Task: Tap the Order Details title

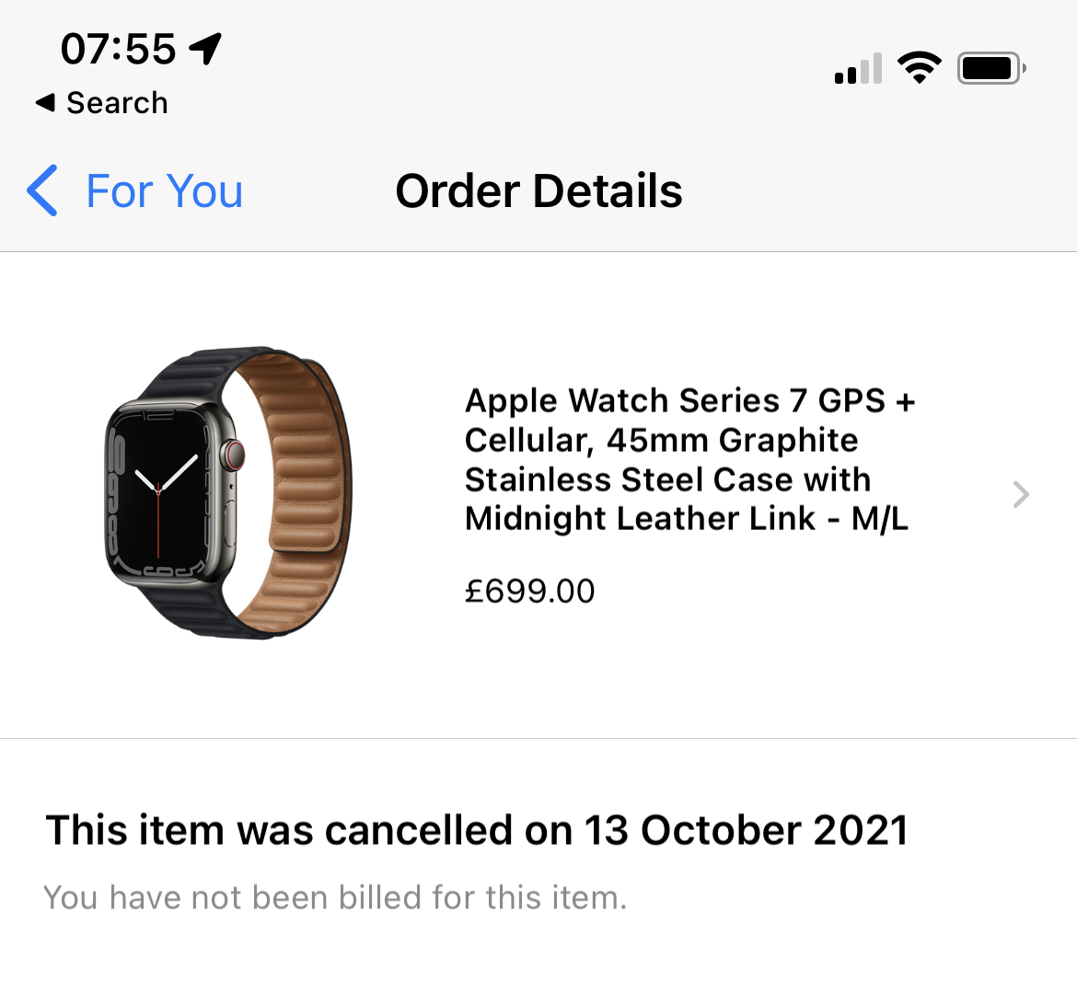Action: point(538,191)
